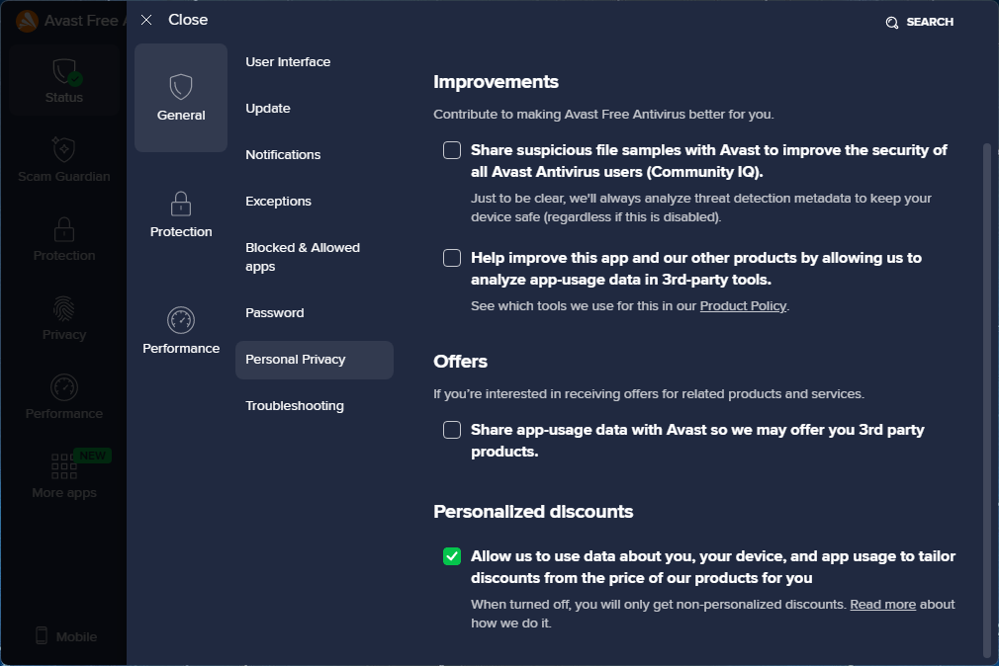Open dimmed Protection lock icon in main sidebar
The width and height of the screenshot is (999, 666).
click(63, 228)
